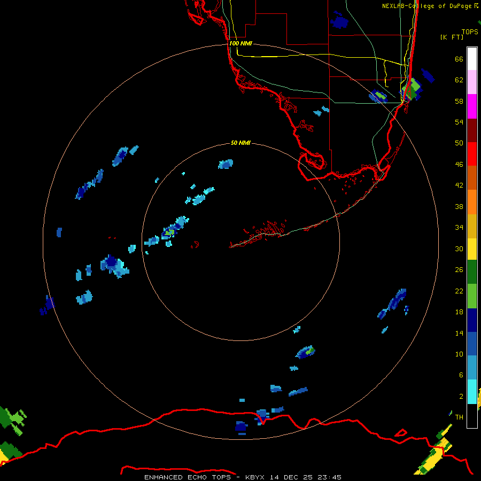Click the black TH threshold swatch
Viewport: 481px width, 481px height.
472,416
